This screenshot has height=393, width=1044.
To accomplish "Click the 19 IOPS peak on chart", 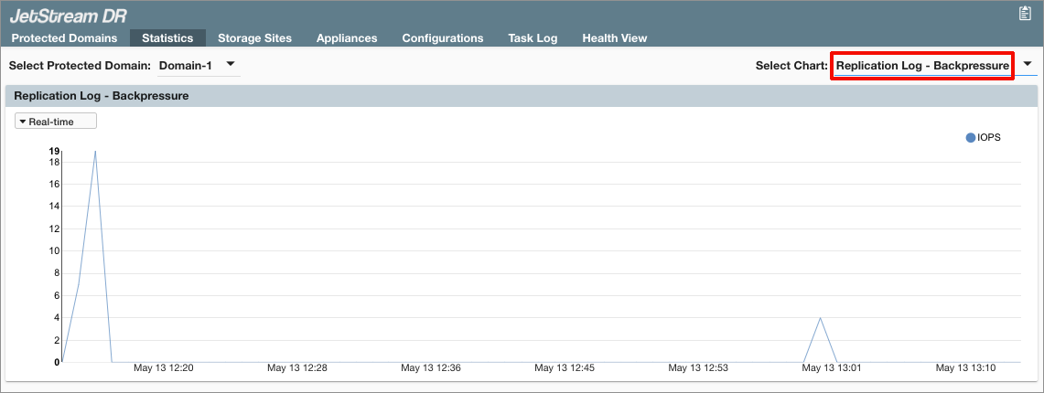I will [x=95, y=152].
